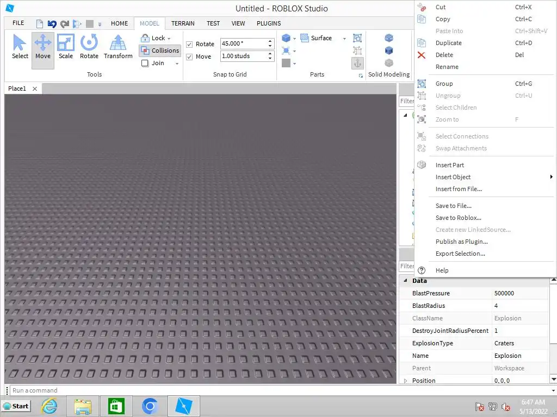Uncheck the Move snap checkbox
Screen dimensions: 557x417
(x=189, y=56)
